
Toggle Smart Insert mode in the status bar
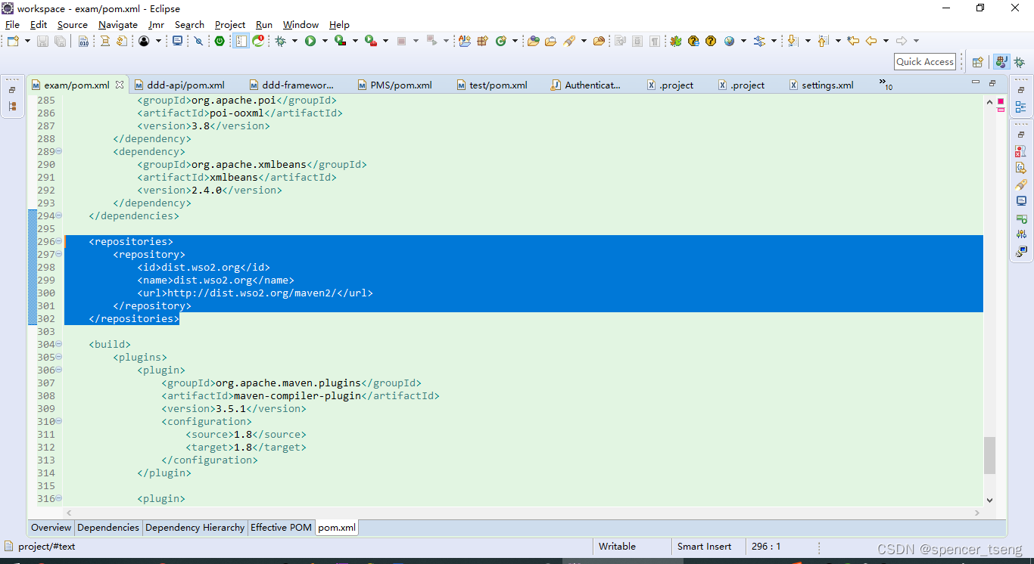[x=704, y=546]
